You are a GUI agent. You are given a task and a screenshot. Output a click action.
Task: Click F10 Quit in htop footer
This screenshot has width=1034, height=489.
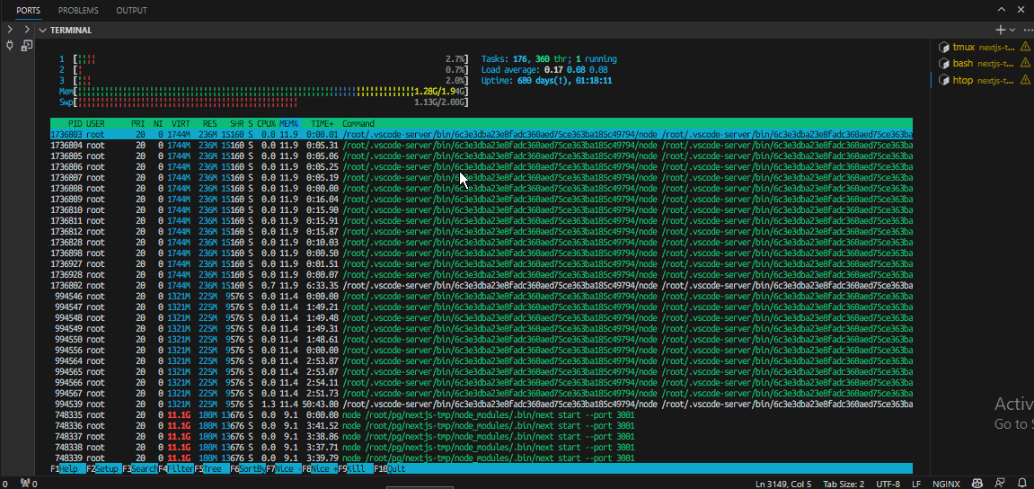coord(391,468)
